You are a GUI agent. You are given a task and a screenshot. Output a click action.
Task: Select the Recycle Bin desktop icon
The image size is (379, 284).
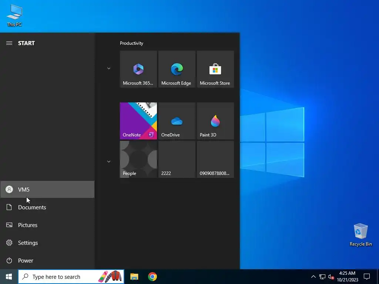pos(360,235)
